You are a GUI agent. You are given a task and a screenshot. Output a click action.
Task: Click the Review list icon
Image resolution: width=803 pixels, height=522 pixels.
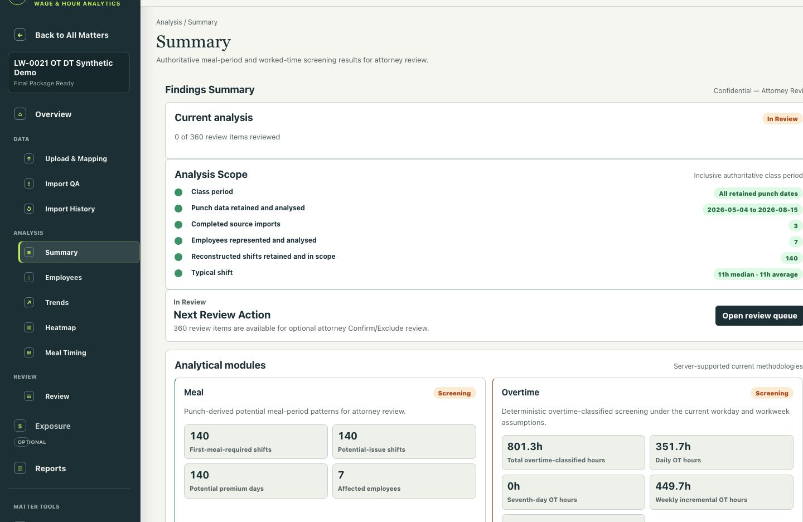click(29, 397)
